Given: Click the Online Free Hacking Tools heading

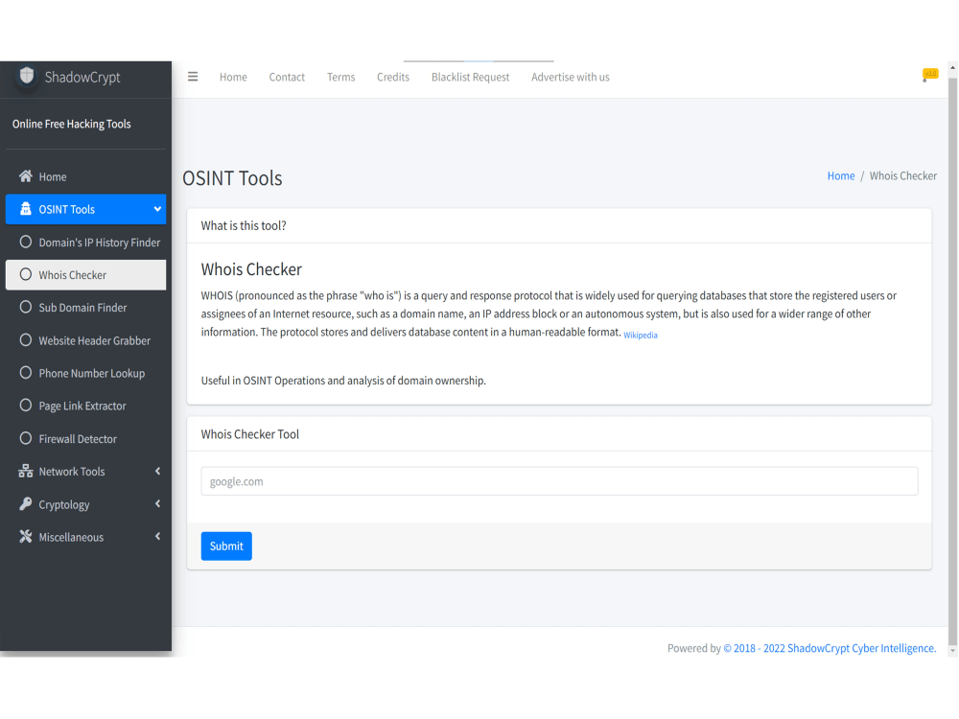Looking at the screenshot, I should [x=72, y=124].
